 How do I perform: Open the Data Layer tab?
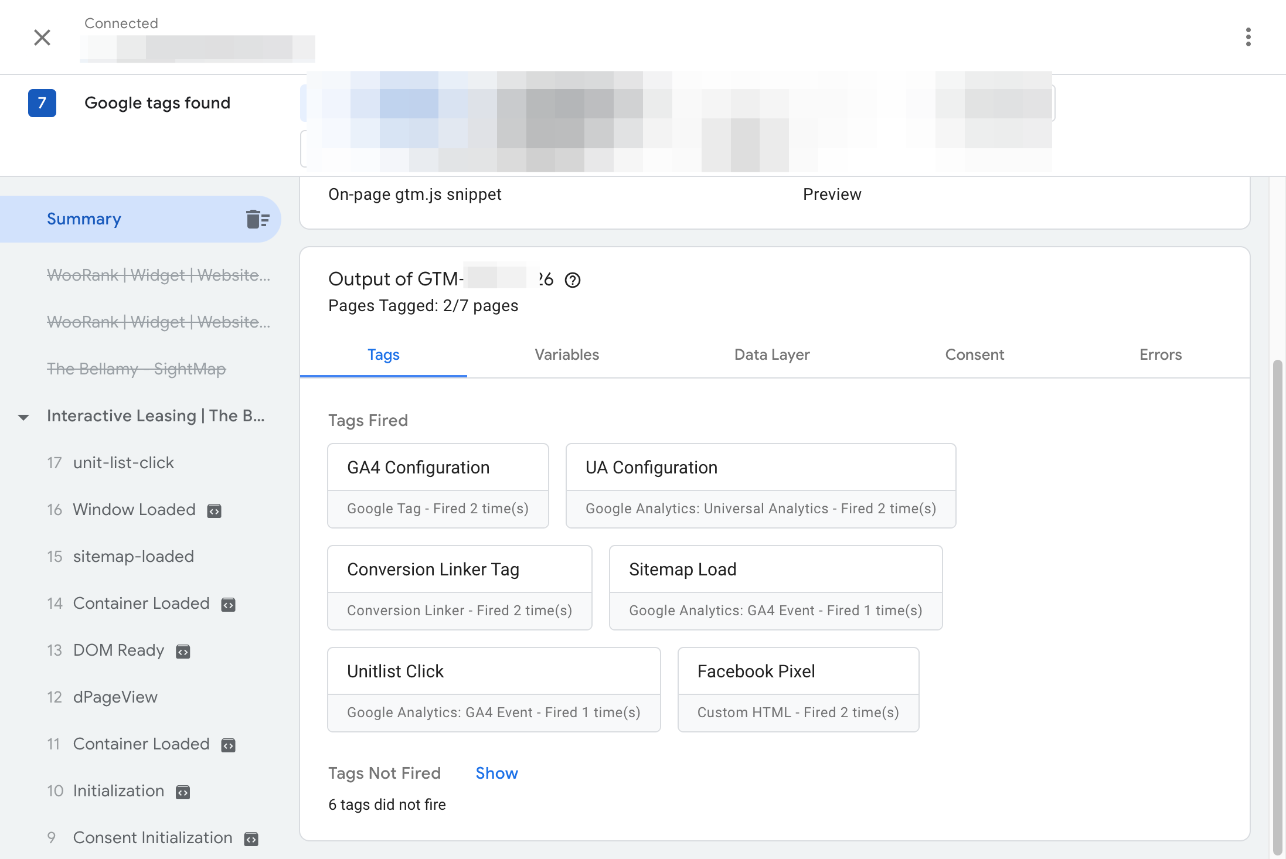tap(772, 354)
